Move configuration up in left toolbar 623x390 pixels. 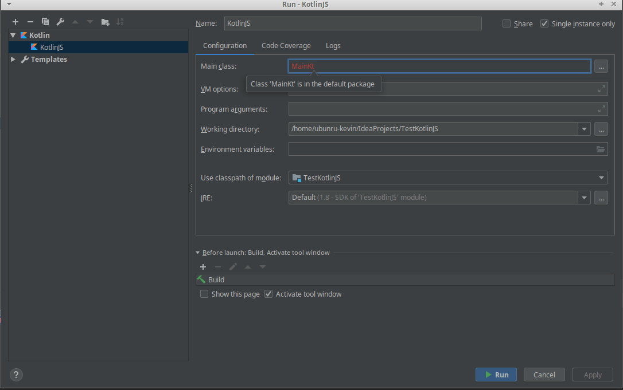point(75,22)
